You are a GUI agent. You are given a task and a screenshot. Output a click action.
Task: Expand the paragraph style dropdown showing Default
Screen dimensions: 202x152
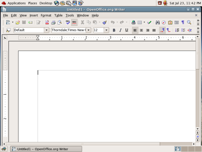pyautogui.click(x=47, y=30)
